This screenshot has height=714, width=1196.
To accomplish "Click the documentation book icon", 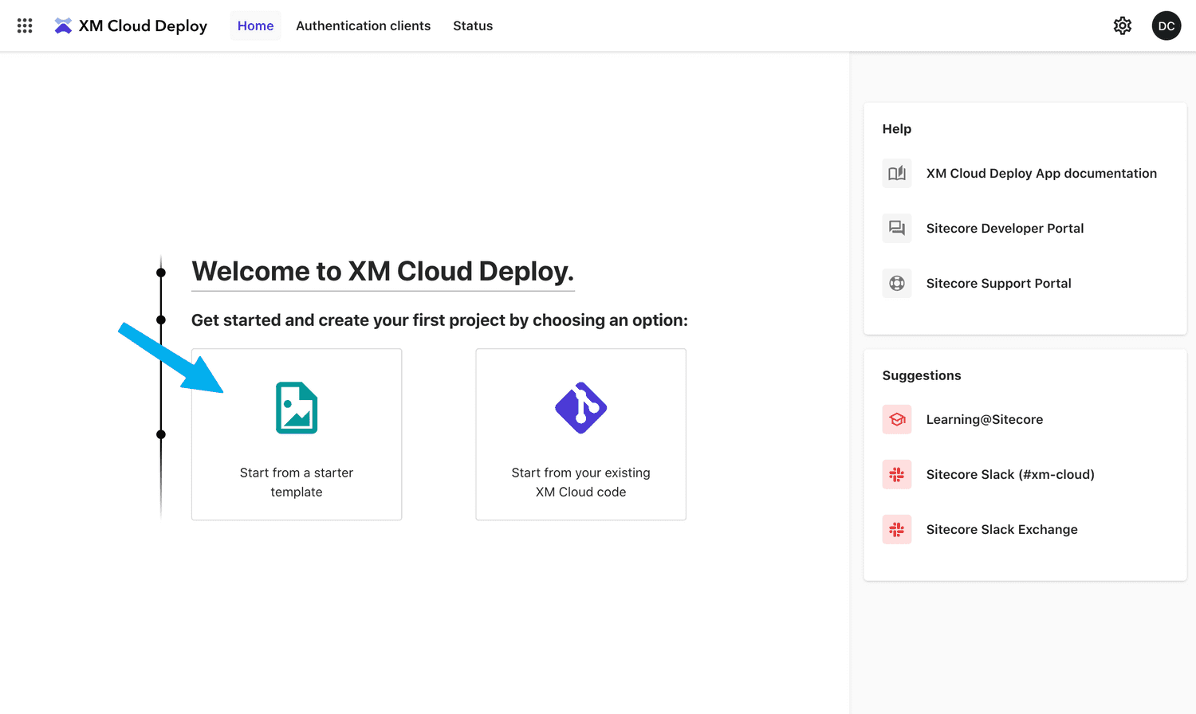I will [x=897, y=173].
